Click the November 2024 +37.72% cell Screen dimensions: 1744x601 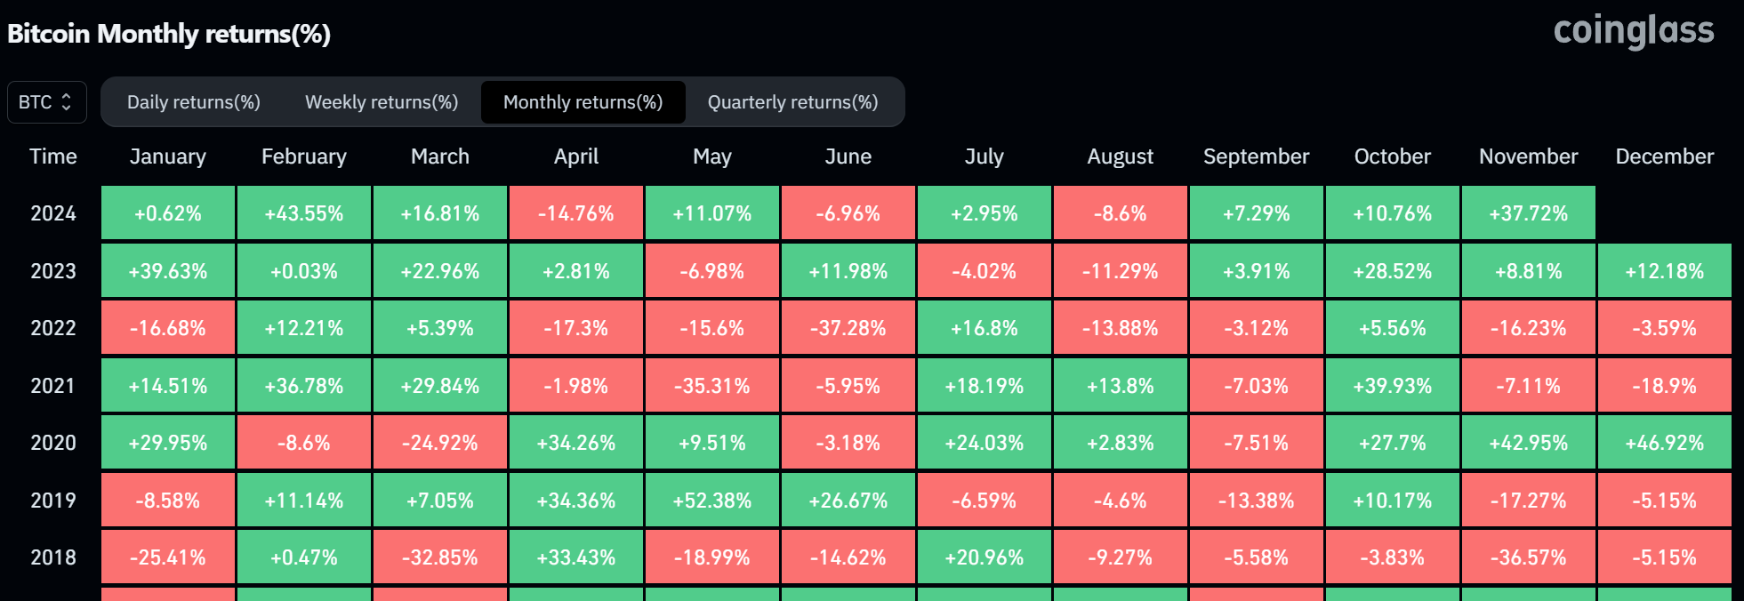(x=1528, y=213)
